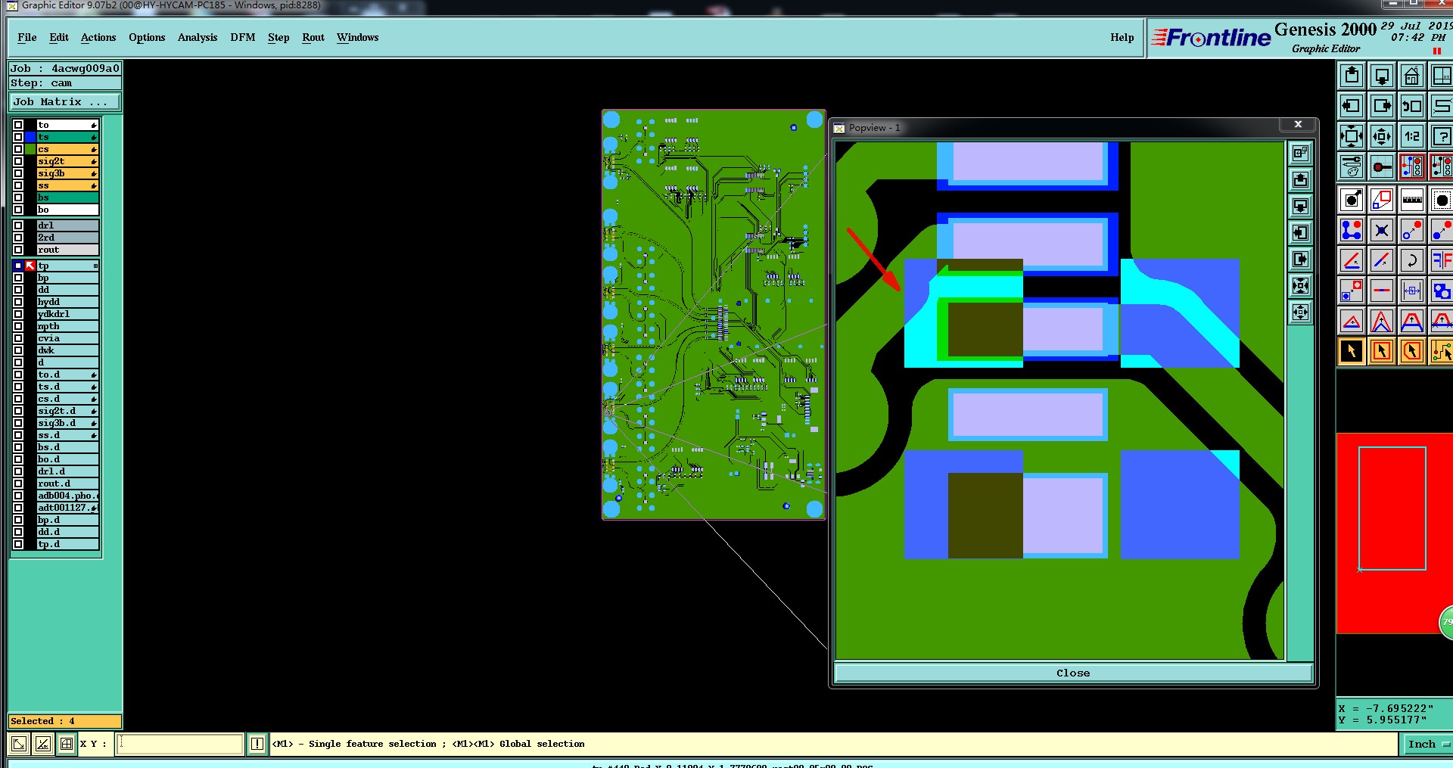Open the Actions menu
1453x768 pixels.
coord(98,37)
